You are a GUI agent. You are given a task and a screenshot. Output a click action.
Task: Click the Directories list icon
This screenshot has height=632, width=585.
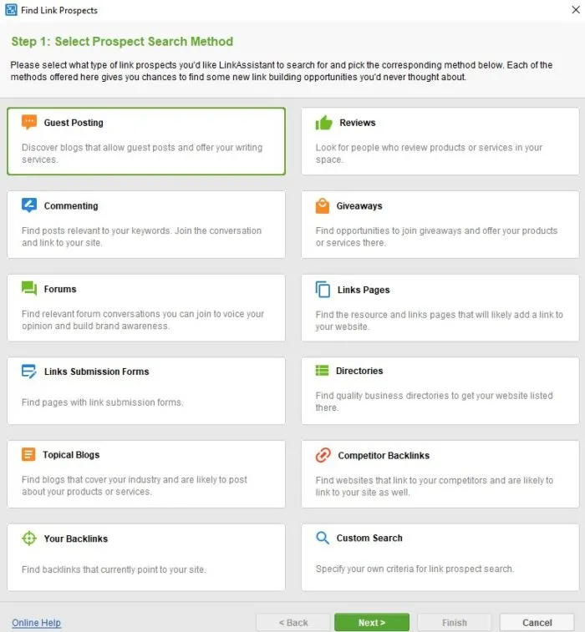click(323, 371)
